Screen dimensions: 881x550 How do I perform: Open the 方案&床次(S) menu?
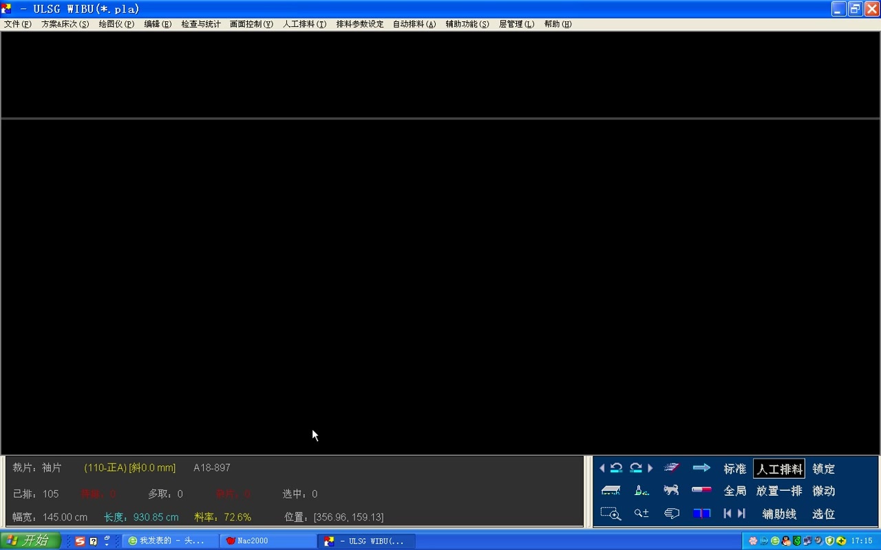[x=65, y=24]
